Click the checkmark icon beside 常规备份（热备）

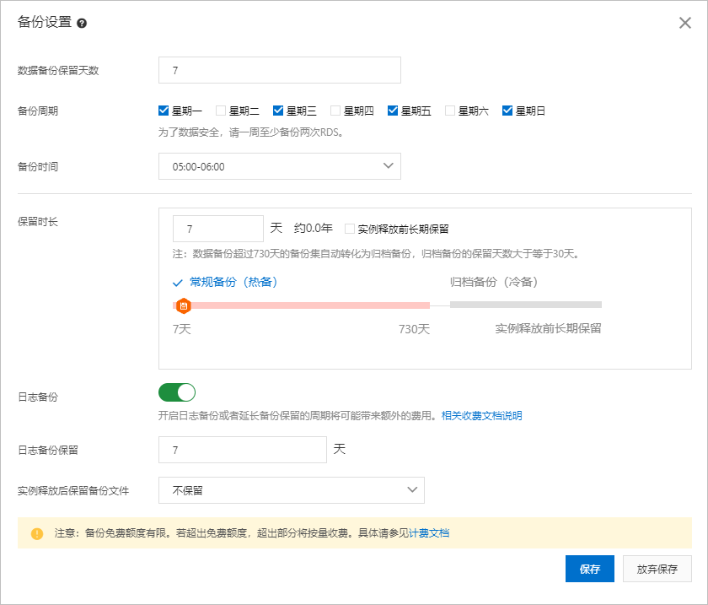pyautogui.click(x=178, y=283)
